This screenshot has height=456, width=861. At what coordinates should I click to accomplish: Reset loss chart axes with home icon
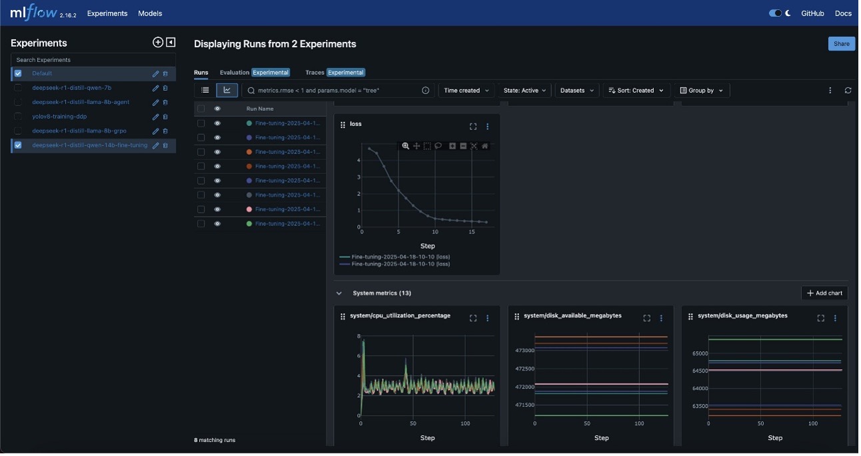pyautogui.click(x=485, y=146)
